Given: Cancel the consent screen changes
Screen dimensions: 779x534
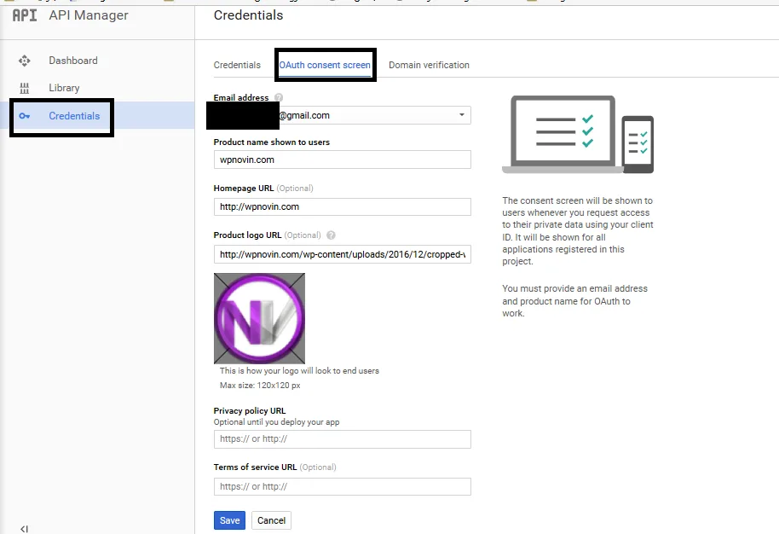Looking at the screenshot, I should 271,520.
